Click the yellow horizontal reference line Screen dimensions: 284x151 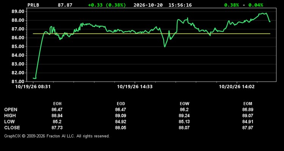pos(151,34)
